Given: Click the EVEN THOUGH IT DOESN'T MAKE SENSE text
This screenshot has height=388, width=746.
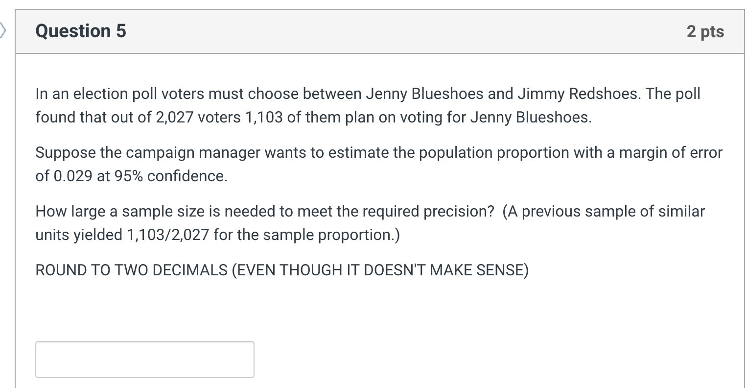Looking at the screenshot, I should (x=380, y=270).
